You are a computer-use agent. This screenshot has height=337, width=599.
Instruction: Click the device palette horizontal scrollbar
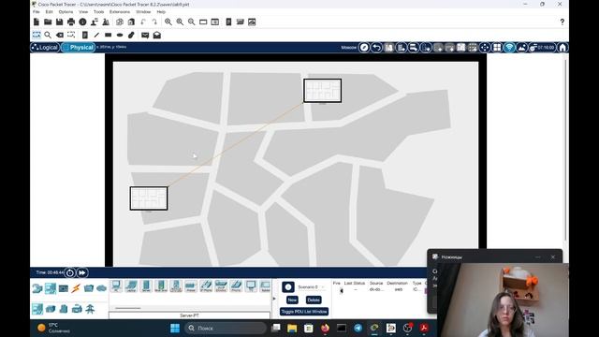point(128,308)
